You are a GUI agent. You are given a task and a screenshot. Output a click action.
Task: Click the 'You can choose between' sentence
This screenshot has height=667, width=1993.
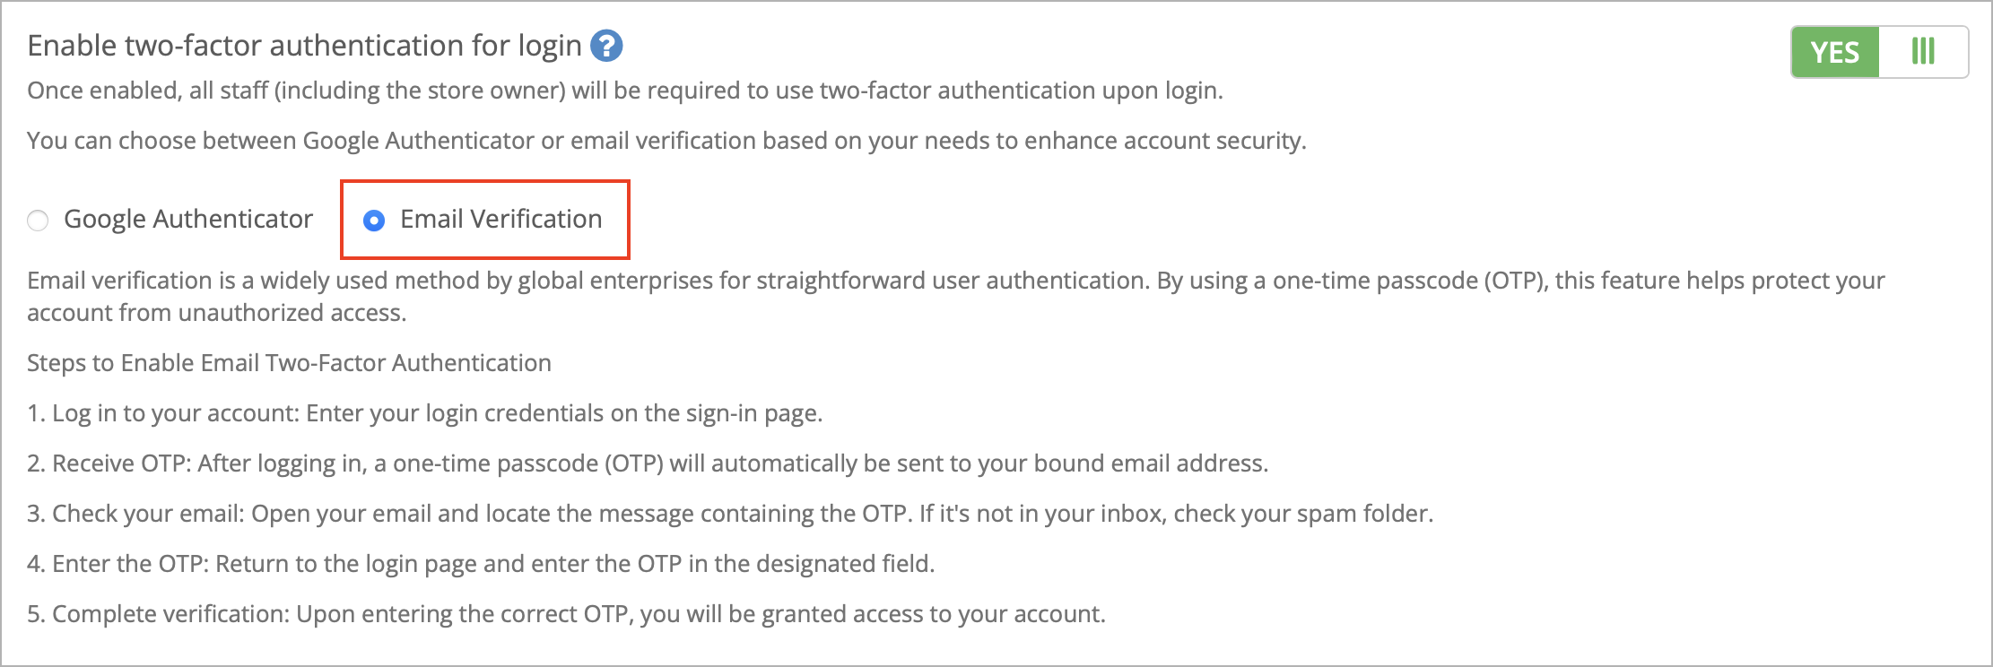[666, 141]
